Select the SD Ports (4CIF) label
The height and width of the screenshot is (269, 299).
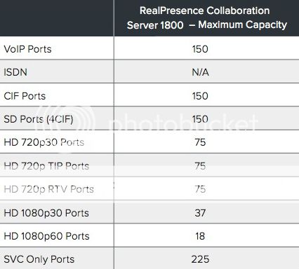pyautogui.click(x=39, y=119)
